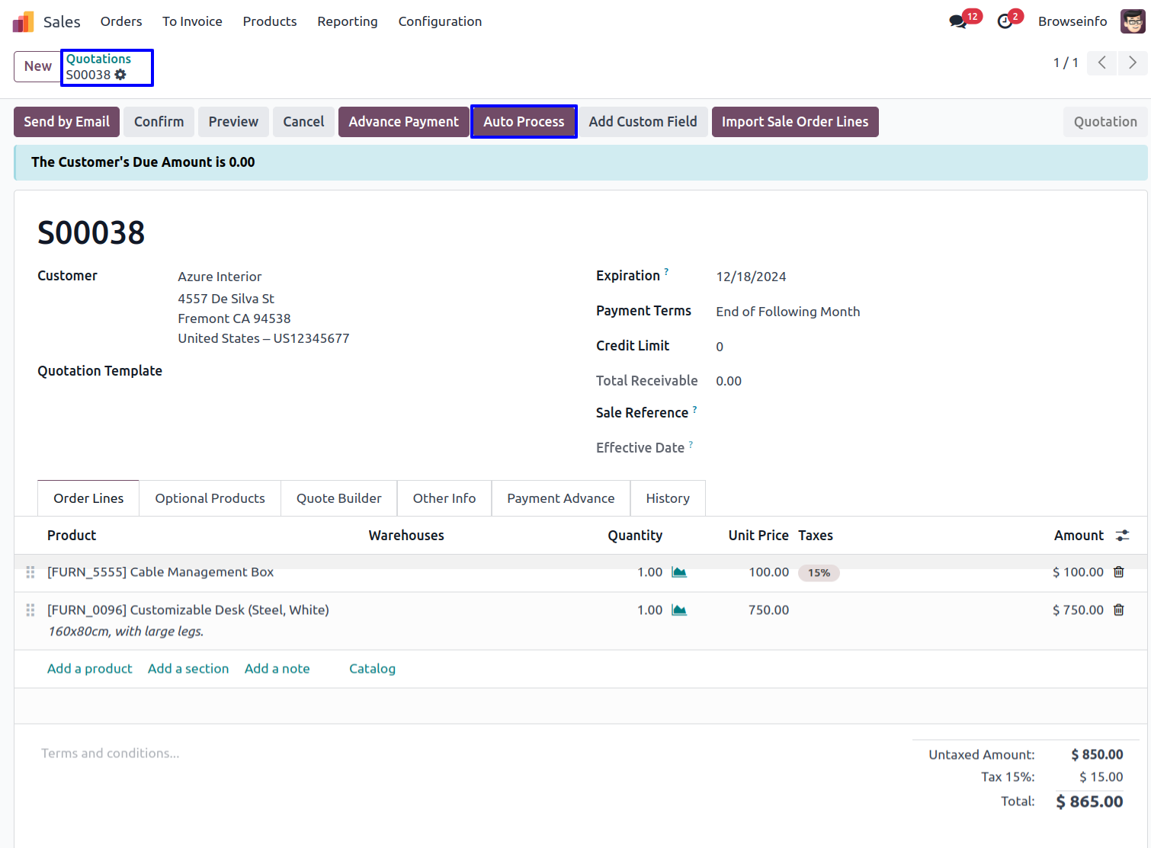The image size is (1151, 848).
Task: Open forecast chart for Cable Management Box
Action: pyautogui.click(x=678, y=572)
